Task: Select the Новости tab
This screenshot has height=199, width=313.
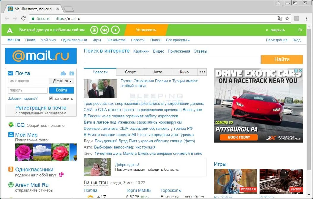Action: pos(100,72)
